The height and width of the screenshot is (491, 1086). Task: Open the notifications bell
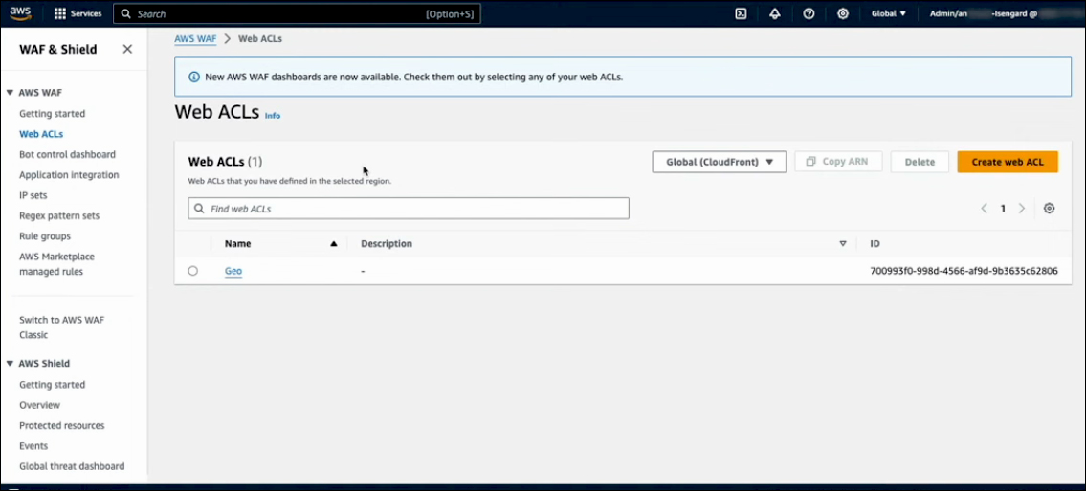[x=775, y=13]
